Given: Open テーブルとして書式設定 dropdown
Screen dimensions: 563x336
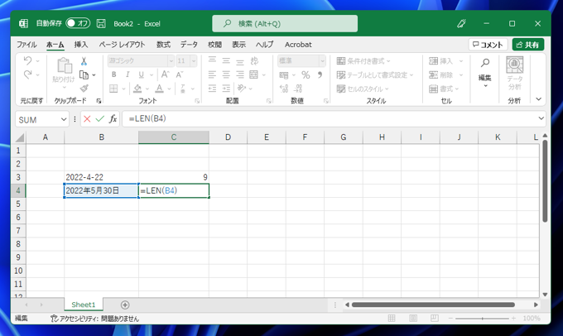Looking at the screenshot, I should 375,74.
